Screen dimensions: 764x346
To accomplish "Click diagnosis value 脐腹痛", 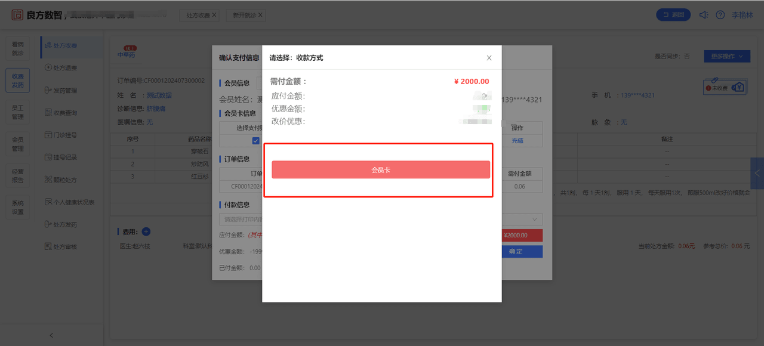I will pyautogui.click(x=156, y=109).
